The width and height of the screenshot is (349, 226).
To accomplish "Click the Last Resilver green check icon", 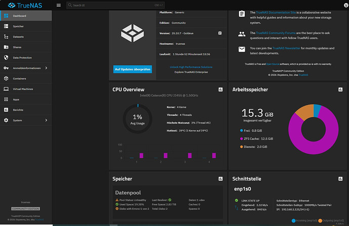I will point(170,200).
